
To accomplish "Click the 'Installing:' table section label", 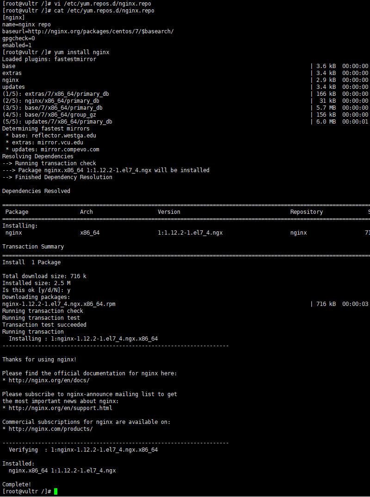I will tap(20, 226).
